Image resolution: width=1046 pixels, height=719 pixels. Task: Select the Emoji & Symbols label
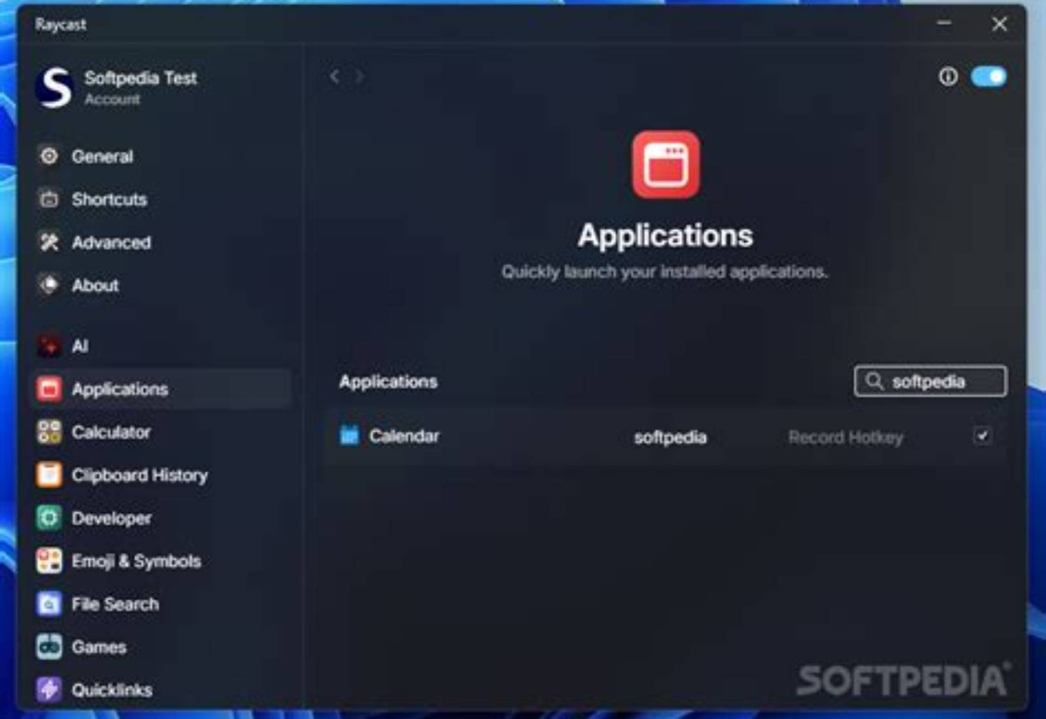click(137, 561)
